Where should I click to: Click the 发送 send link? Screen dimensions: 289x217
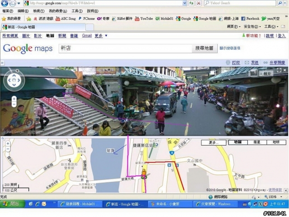[252, 63]
